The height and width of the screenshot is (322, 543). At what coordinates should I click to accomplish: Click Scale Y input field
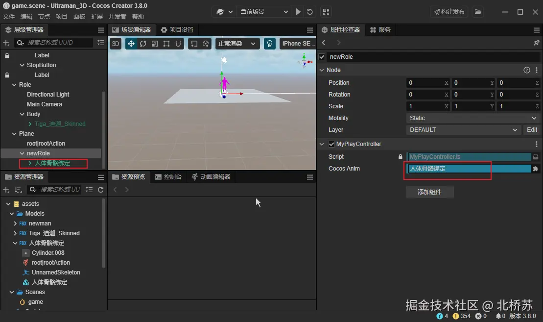(x=473, y=106)
